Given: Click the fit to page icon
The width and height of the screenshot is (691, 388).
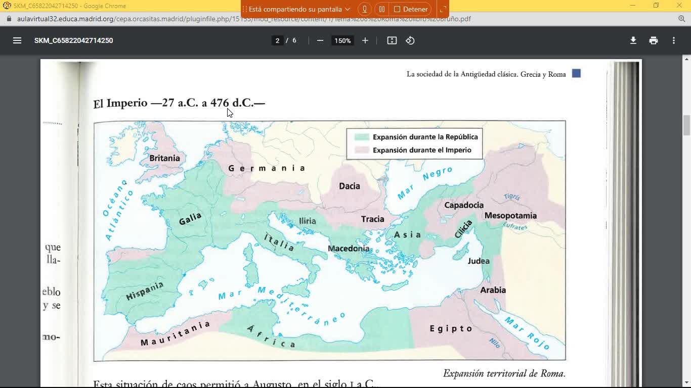Looking at the screenshot, I should coord(392,40).
